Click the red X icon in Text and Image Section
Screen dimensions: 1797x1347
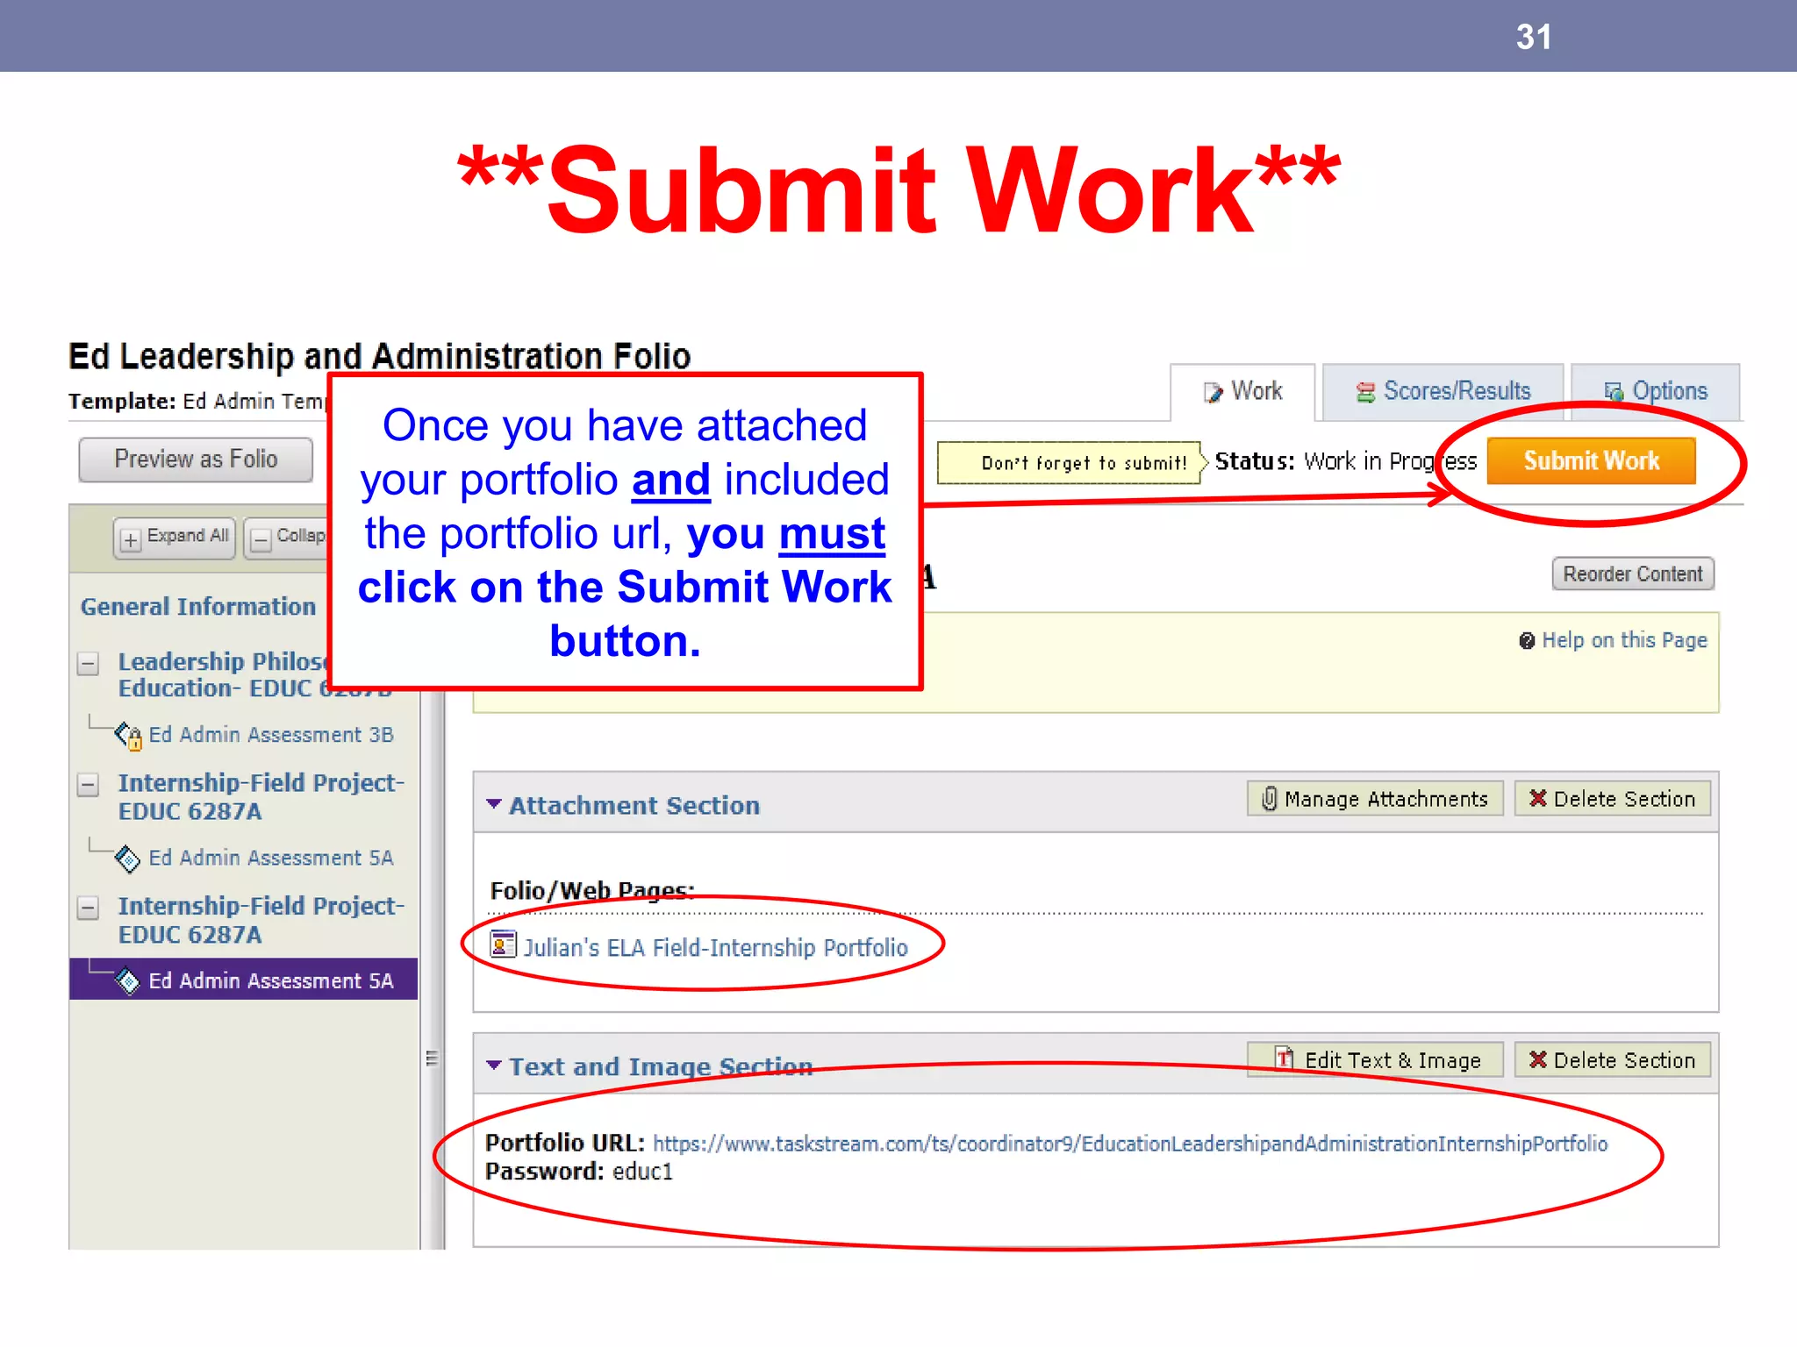click(x=1537, y=1059)
